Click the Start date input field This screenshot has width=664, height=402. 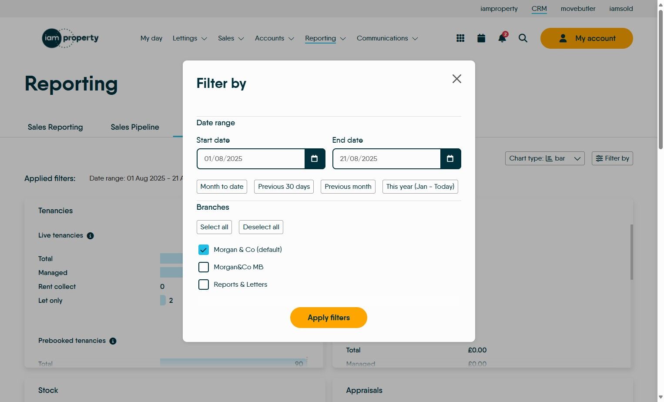tap(251, 159)
